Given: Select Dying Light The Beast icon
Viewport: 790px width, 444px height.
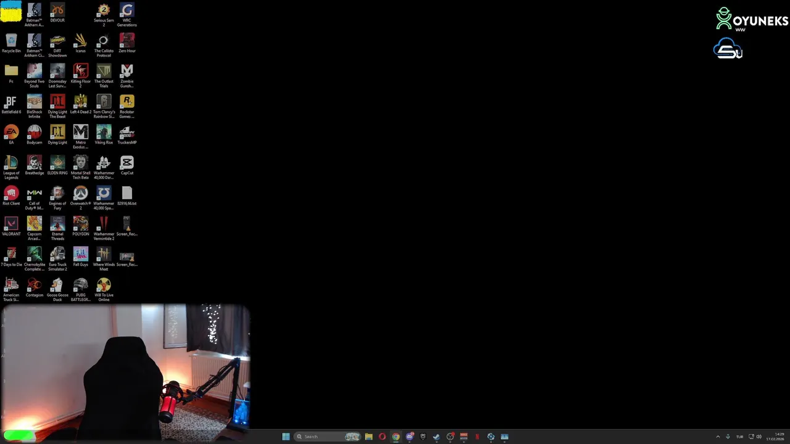Looking at the screenshot, I should (57, 106).
